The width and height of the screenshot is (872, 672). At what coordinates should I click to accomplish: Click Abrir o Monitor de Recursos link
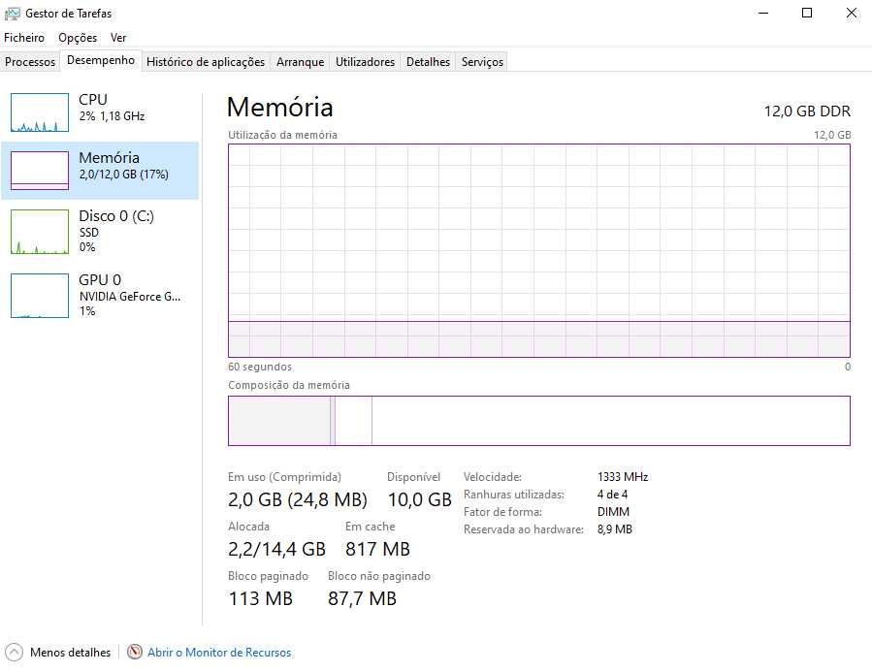click(x=219, y=653)
